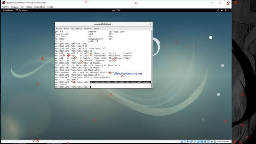
Task: Click 'Público' in terminal listing
Action: pos(128,56)
